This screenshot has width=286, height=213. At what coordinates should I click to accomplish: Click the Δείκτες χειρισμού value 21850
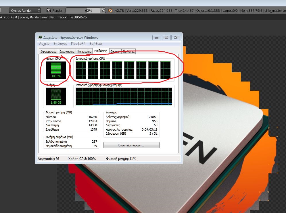pos(153,117)
